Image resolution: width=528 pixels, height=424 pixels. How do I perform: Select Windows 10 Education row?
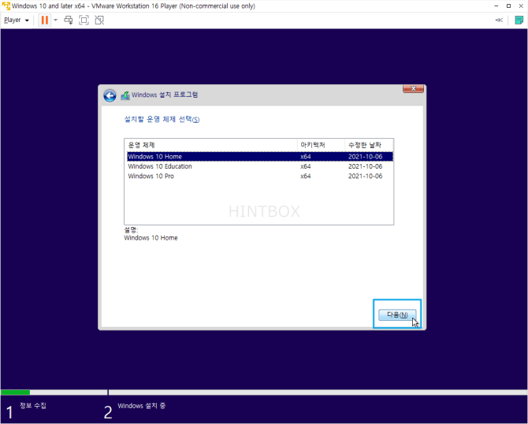260,166
